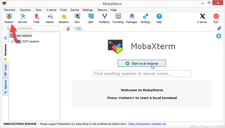Switch to the Macros vertical sidebar tab
The image size is (225, 128).
pos(5,87)
